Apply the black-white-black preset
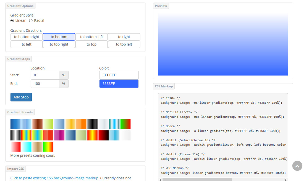This screenshot has width=304, height=181. click(x=15, y=135)
